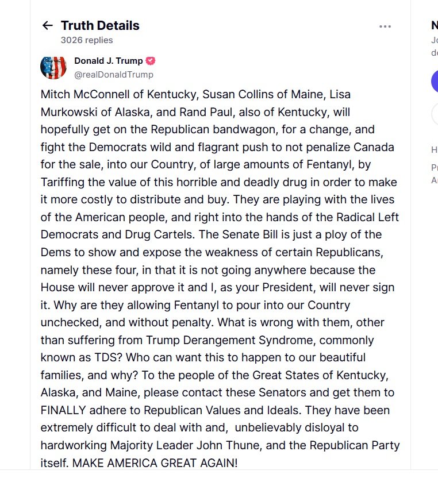Click the Donald J. Trump display name
Viewport: 438px width, 486px height.
(109, 61)
